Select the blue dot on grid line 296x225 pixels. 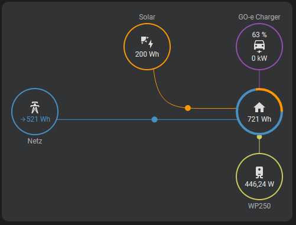coord(154,119)
